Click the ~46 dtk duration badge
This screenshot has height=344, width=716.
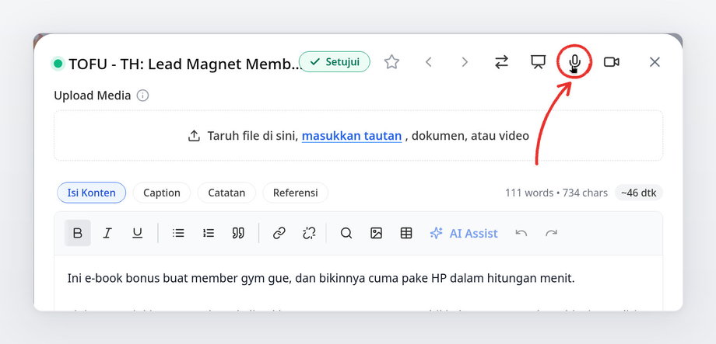click(x=639, y=193)
